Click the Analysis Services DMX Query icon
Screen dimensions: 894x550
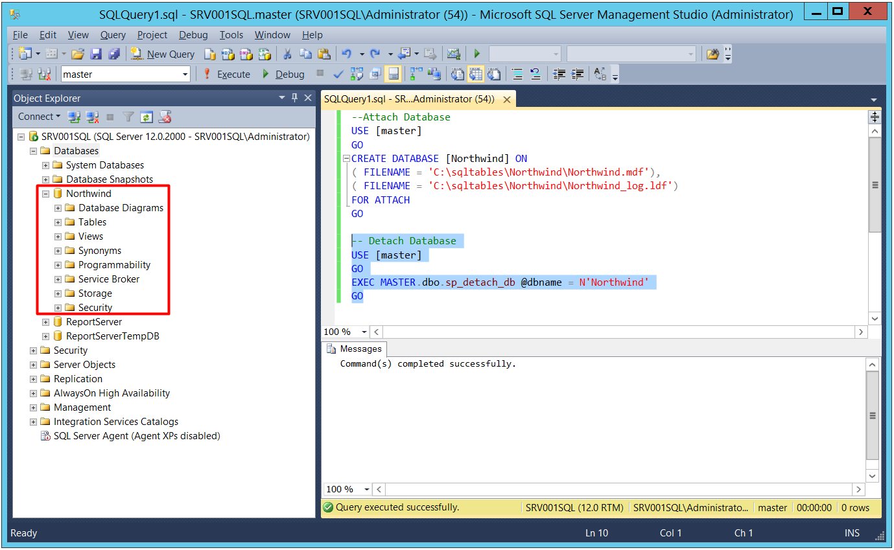point(246,54)
